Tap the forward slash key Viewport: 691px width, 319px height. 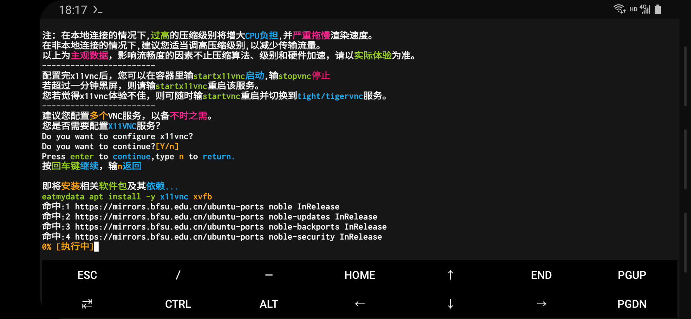click(x=178, y=275)
